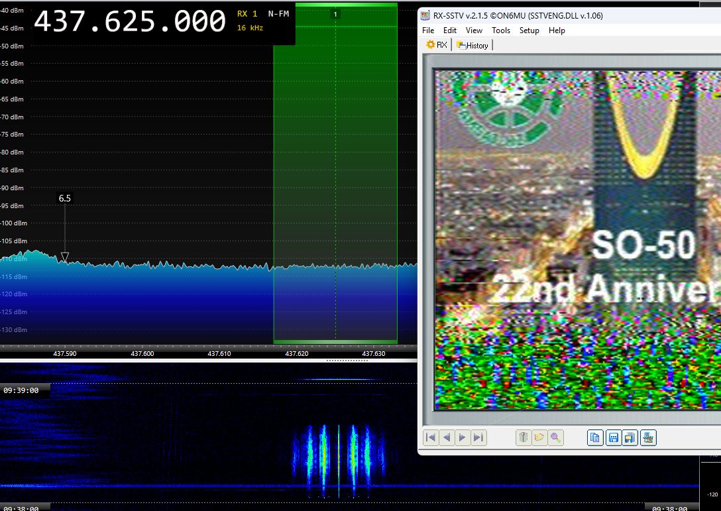The image size is (721, 511).
Task: Open the Help menu
Action: point(557,30)
